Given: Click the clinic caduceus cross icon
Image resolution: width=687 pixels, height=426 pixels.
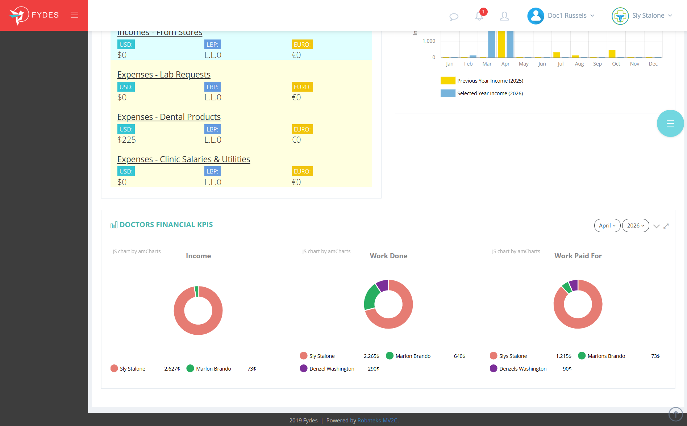Looking at the screenshot, I should coord(620,16).
